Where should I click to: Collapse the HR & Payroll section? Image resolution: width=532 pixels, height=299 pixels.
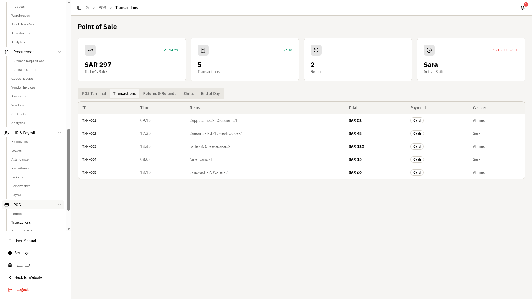[60, 133]
